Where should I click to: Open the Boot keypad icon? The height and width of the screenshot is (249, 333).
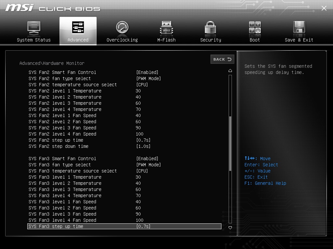(255, 27)
